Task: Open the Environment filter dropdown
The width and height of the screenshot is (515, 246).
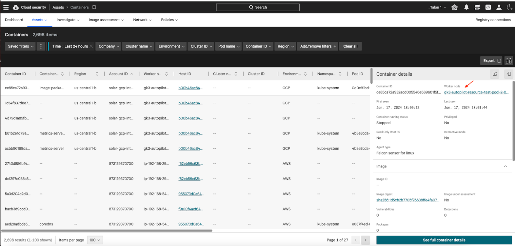Action: coord(171,46)
